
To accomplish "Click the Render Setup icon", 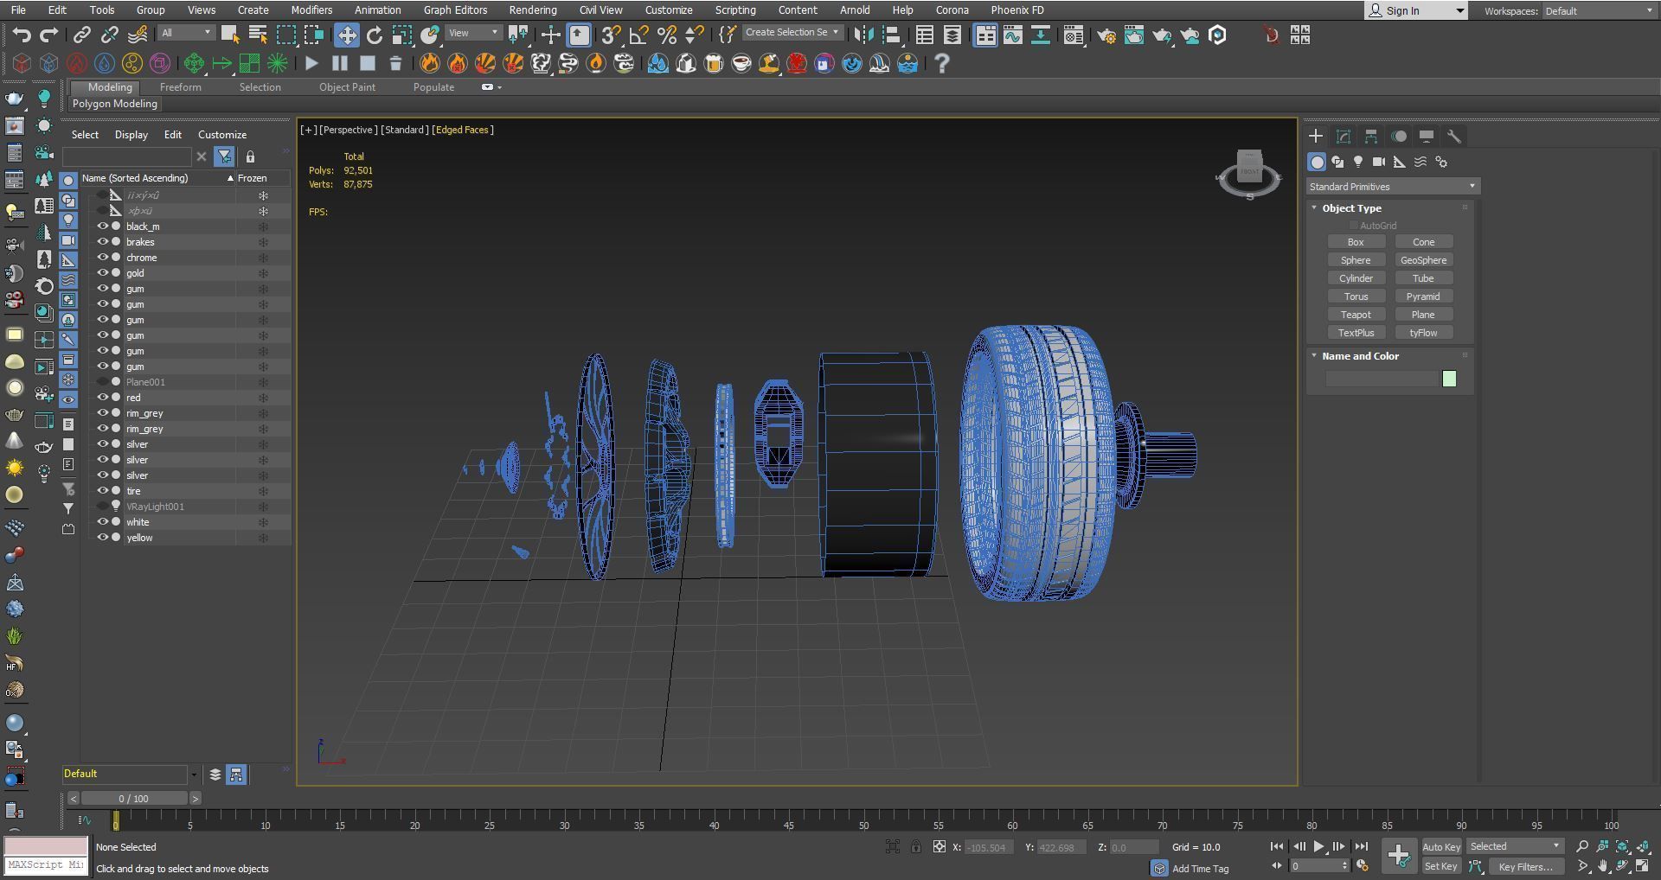I will 1106,35.
